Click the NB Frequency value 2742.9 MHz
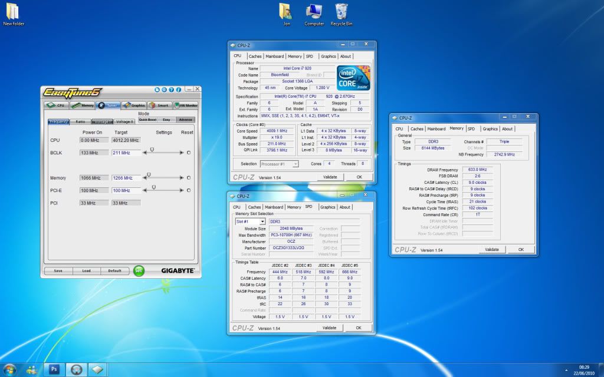Image resolution: width=604 pixels, height=377 pixels. tap(504, 154)
